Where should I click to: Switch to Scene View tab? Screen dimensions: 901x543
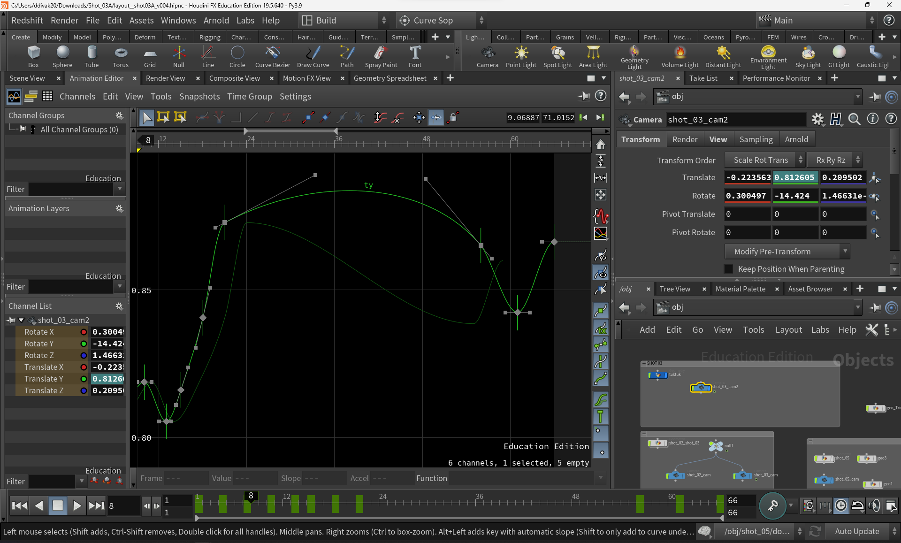click(x=27, y=78)
